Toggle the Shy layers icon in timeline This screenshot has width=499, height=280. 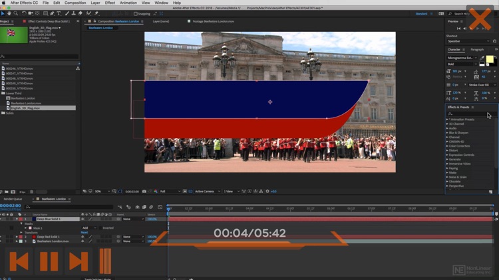coord(137,207)
